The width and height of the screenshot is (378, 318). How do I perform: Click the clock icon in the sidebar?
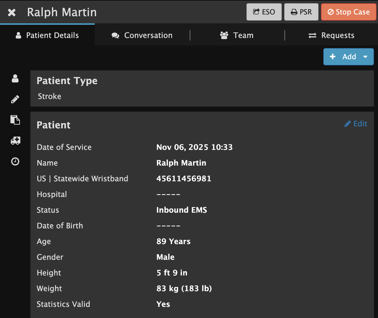[x=15, y=161]
